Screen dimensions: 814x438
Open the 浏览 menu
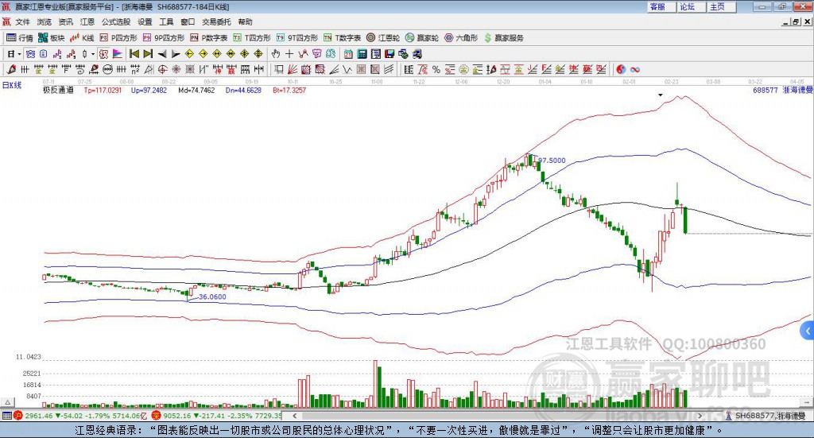(x=45, y=21)
